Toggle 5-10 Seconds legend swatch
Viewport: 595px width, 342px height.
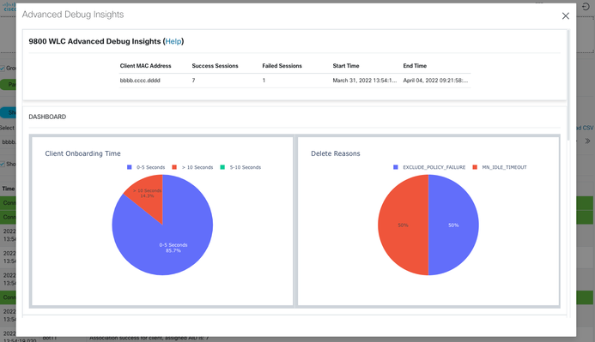click(222, 167)
